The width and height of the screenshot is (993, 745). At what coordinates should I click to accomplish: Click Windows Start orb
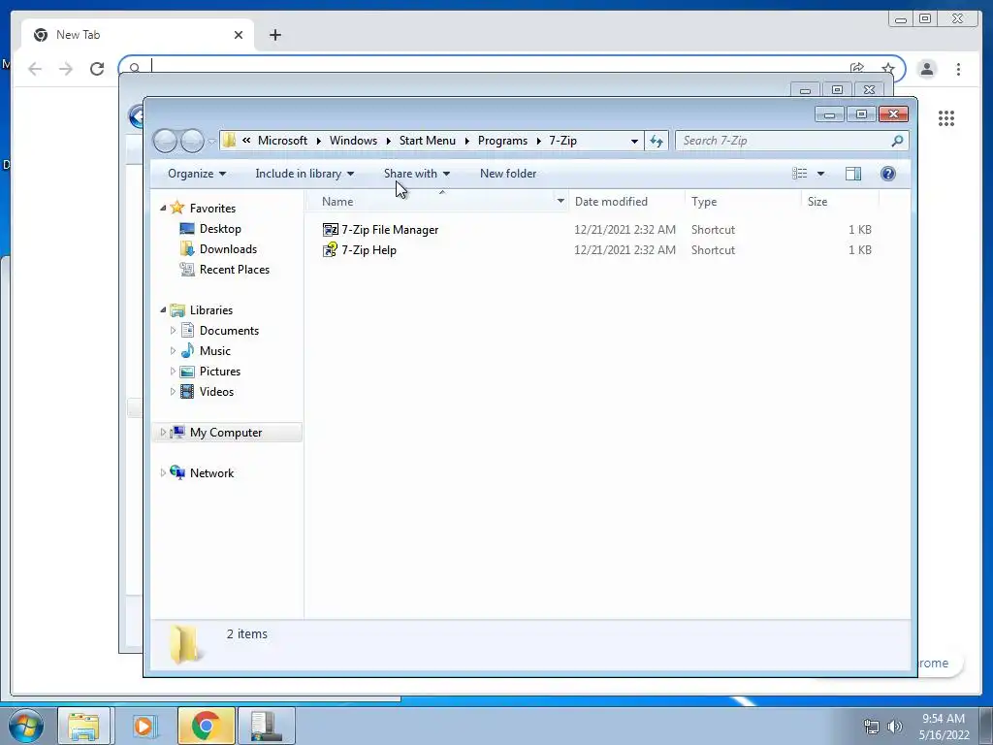click(x=26, y=726)
